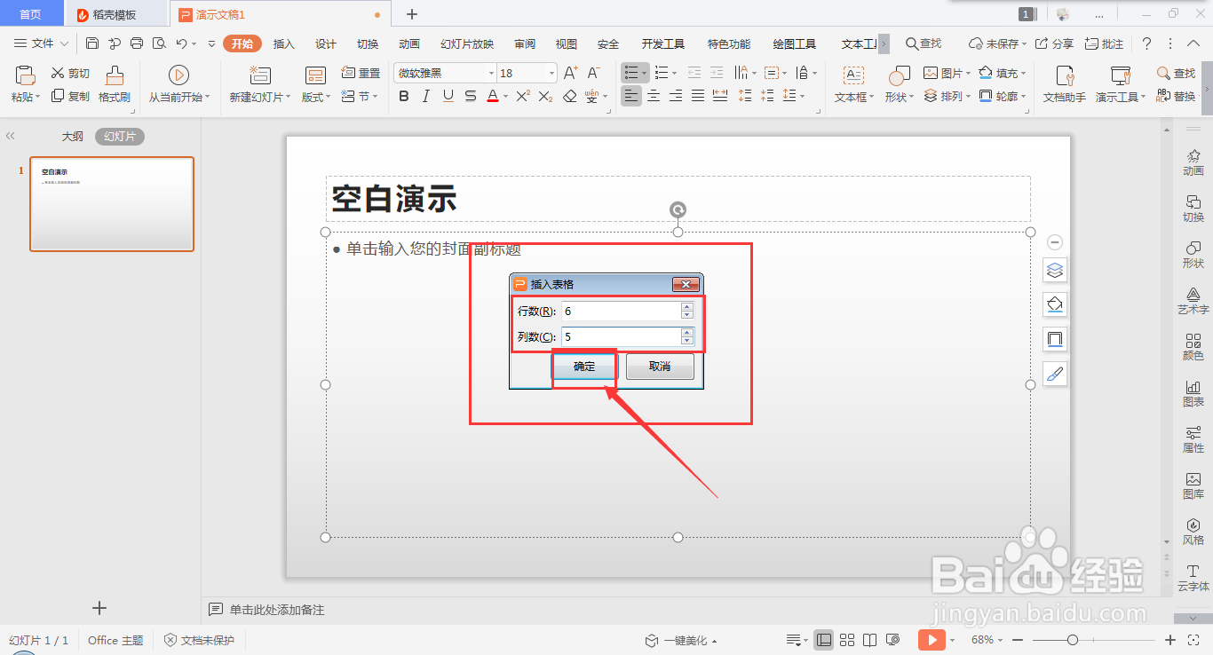Switch to the 插入 ribbon tab
The image size is (1213, 655).
point(283,43)
